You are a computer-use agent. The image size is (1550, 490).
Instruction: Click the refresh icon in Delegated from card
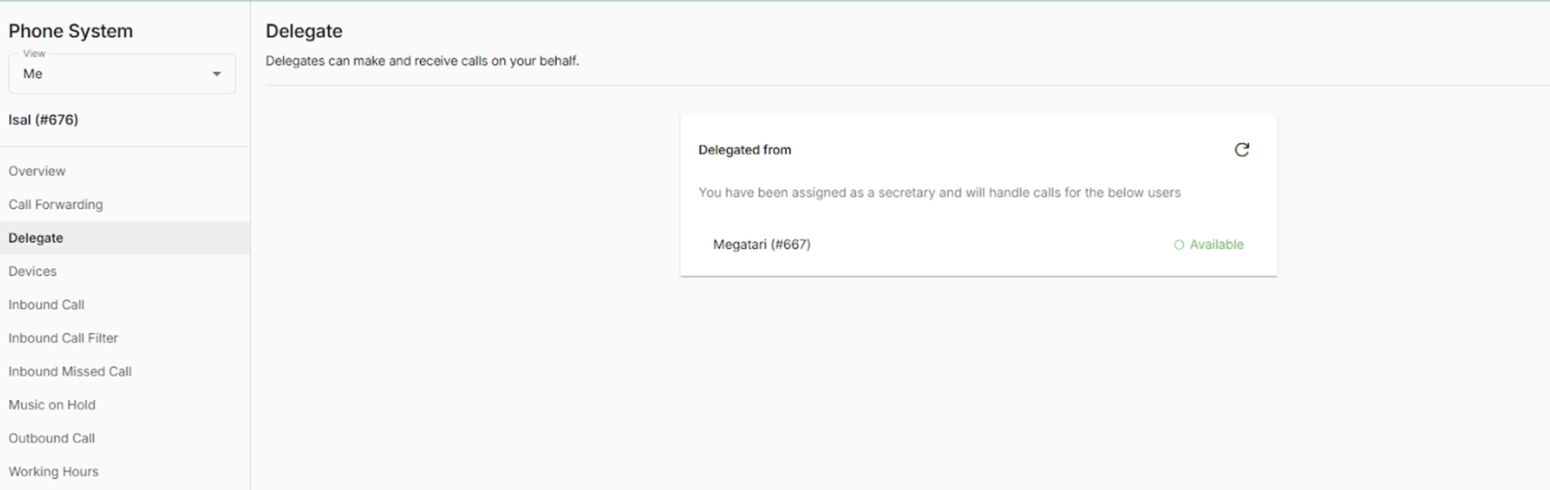(x=1241, y=150)
